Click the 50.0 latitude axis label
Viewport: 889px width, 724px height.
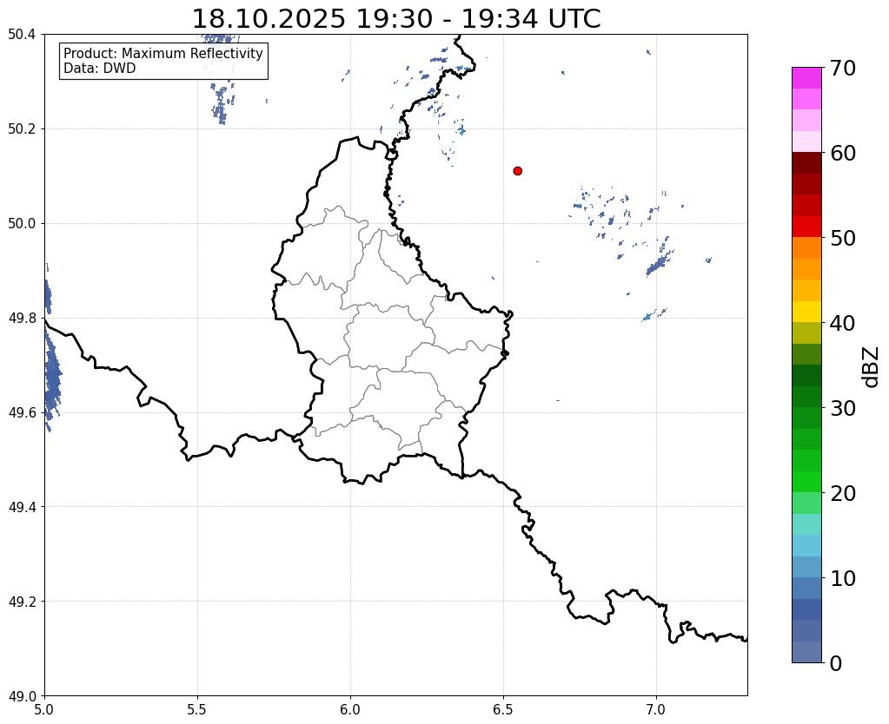coord(22,223)
